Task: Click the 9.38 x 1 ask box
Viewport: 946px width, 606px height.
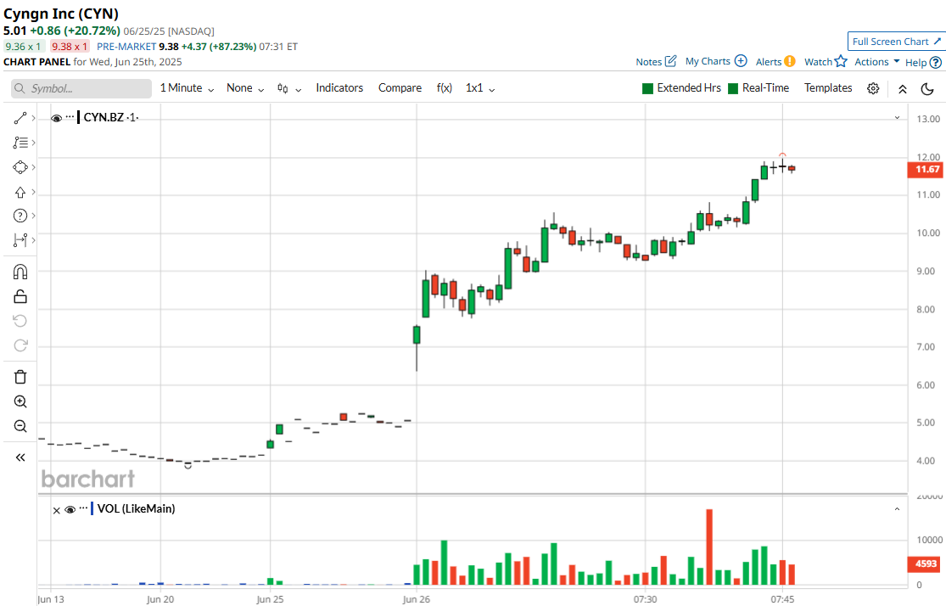Action: pyautogui.click(x=70, y=47)
